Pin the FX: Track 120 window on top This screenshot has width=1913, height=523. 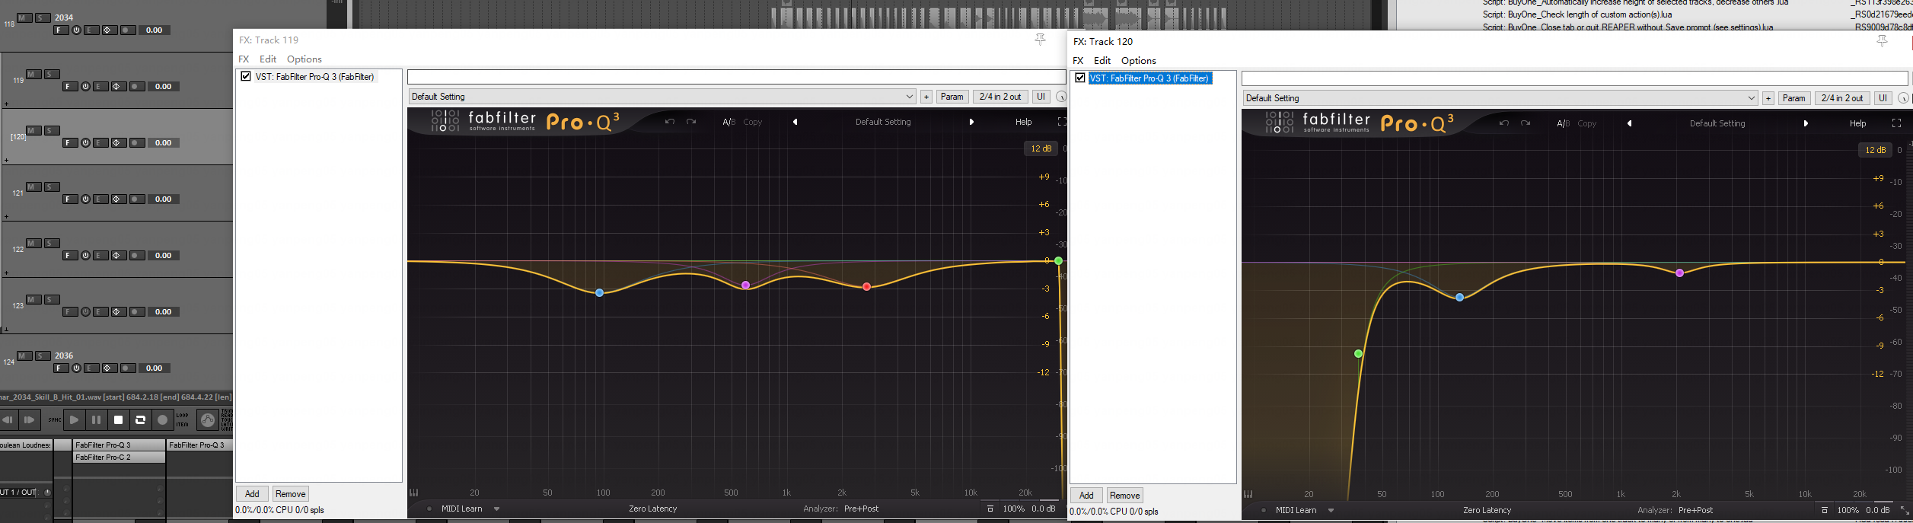point(1882,41)
